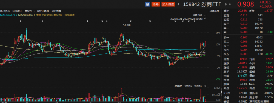Toggle 加入自选 add to watchlist
Screen dimensions: 274x103
[168, 4]
